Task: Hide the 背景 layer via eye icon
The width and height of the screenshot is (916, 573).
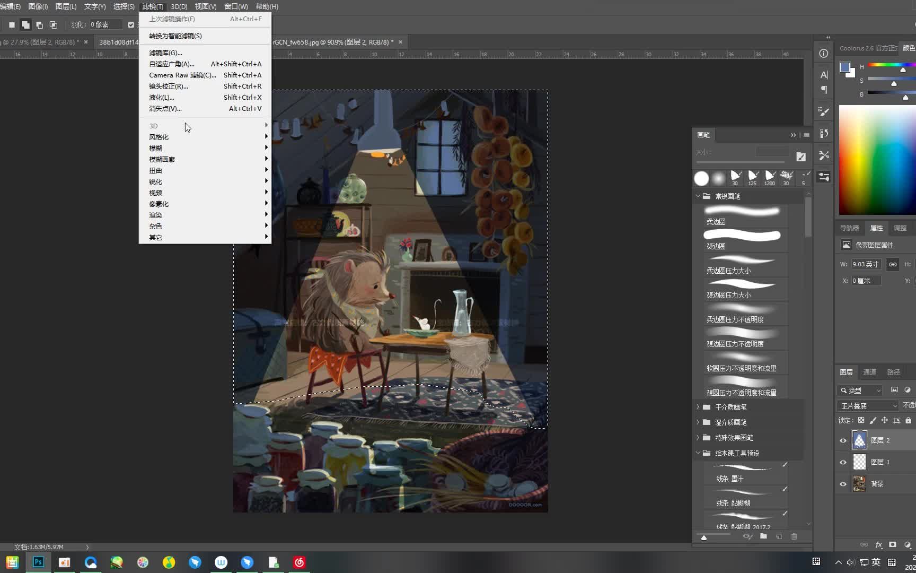Action: tap(843, 484)
